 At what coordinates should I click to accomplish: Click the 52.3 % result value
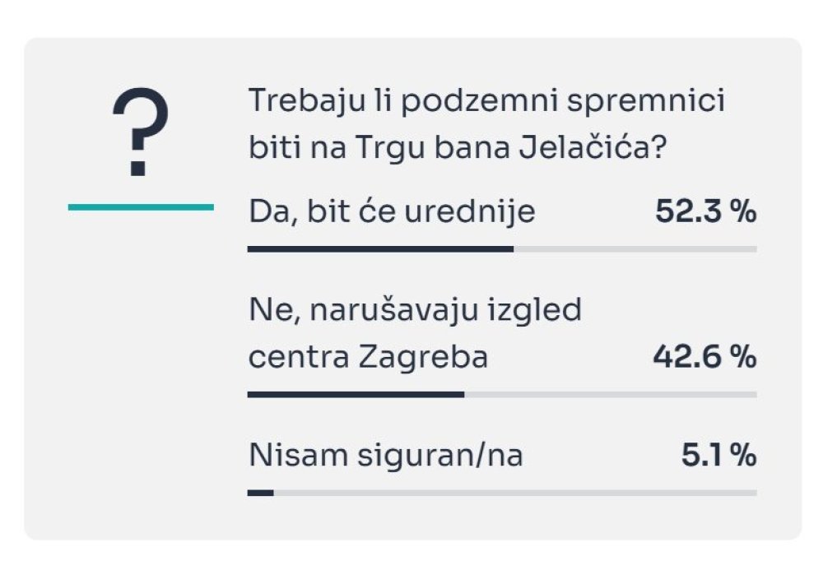706,211
